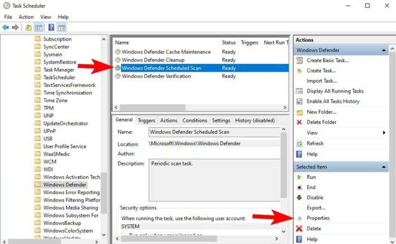This screenshot has height=244, width=396.
Task: Click the green Run arrow icon
Action: [x=299, y=177]
